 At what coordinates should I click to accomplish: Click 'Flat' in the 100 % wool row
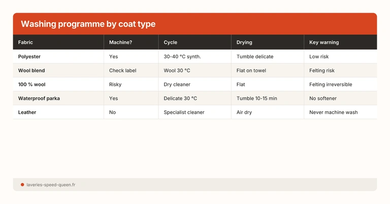tap(241, 84)
